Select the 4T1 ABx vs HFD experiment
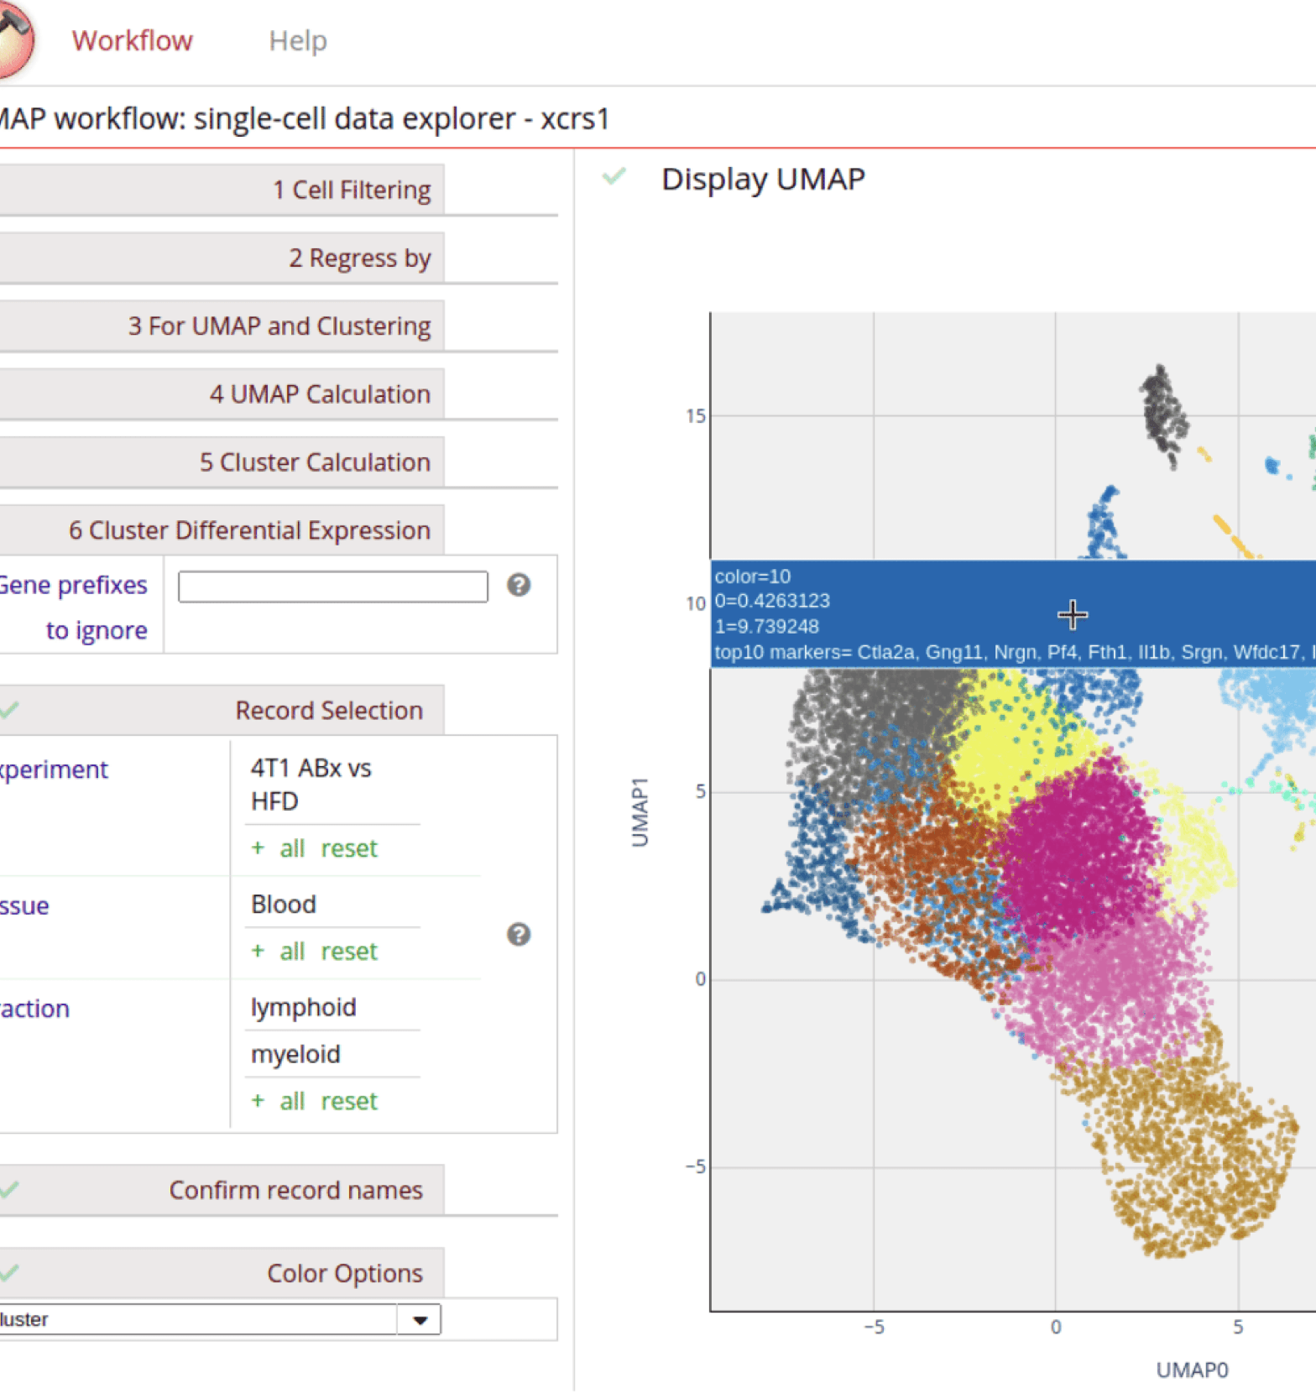Screen dimensions: 1316x1398 pyautogui.click(x=311, y=785)
